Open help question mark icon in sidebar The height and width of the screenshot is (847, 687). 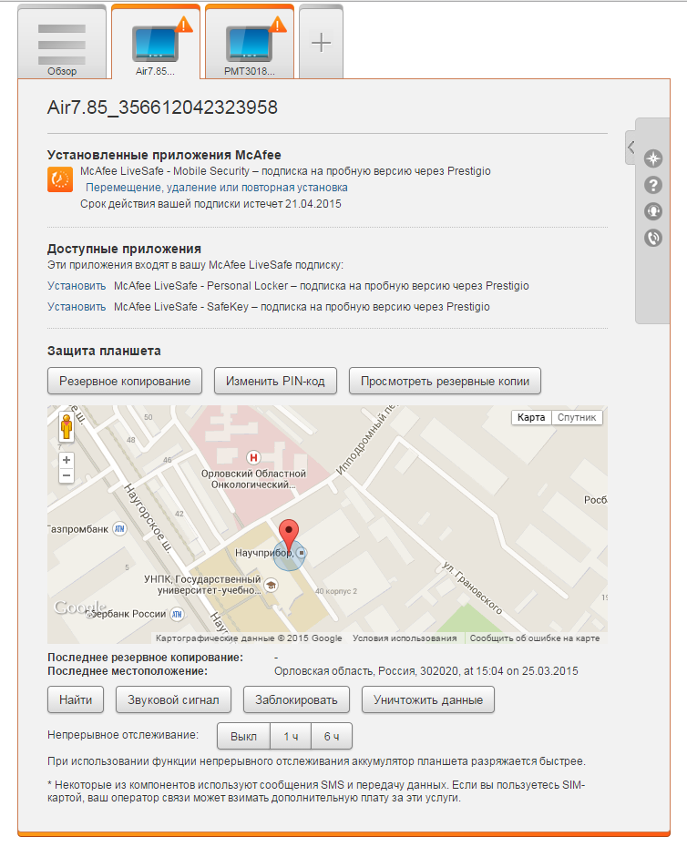point(653,185)
